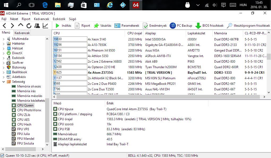Click the HUN language indicator

(243, 5)
